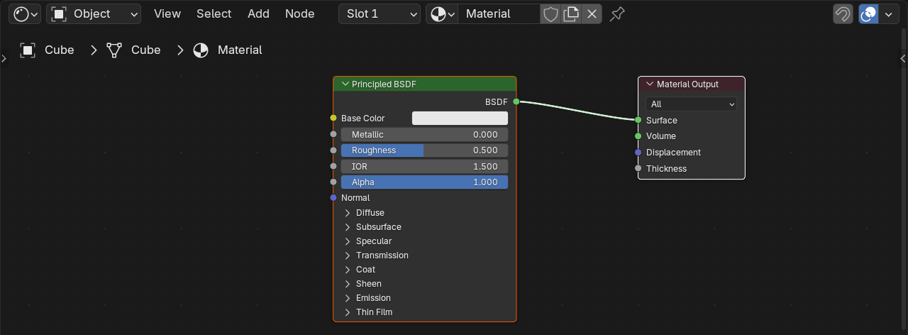
Task: Click the Surface input socket
Action: [638, 120]
